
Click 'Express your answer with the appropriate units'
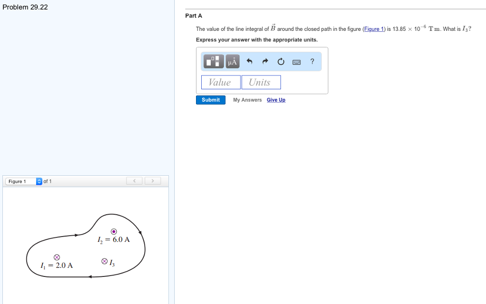coord(257,40)
